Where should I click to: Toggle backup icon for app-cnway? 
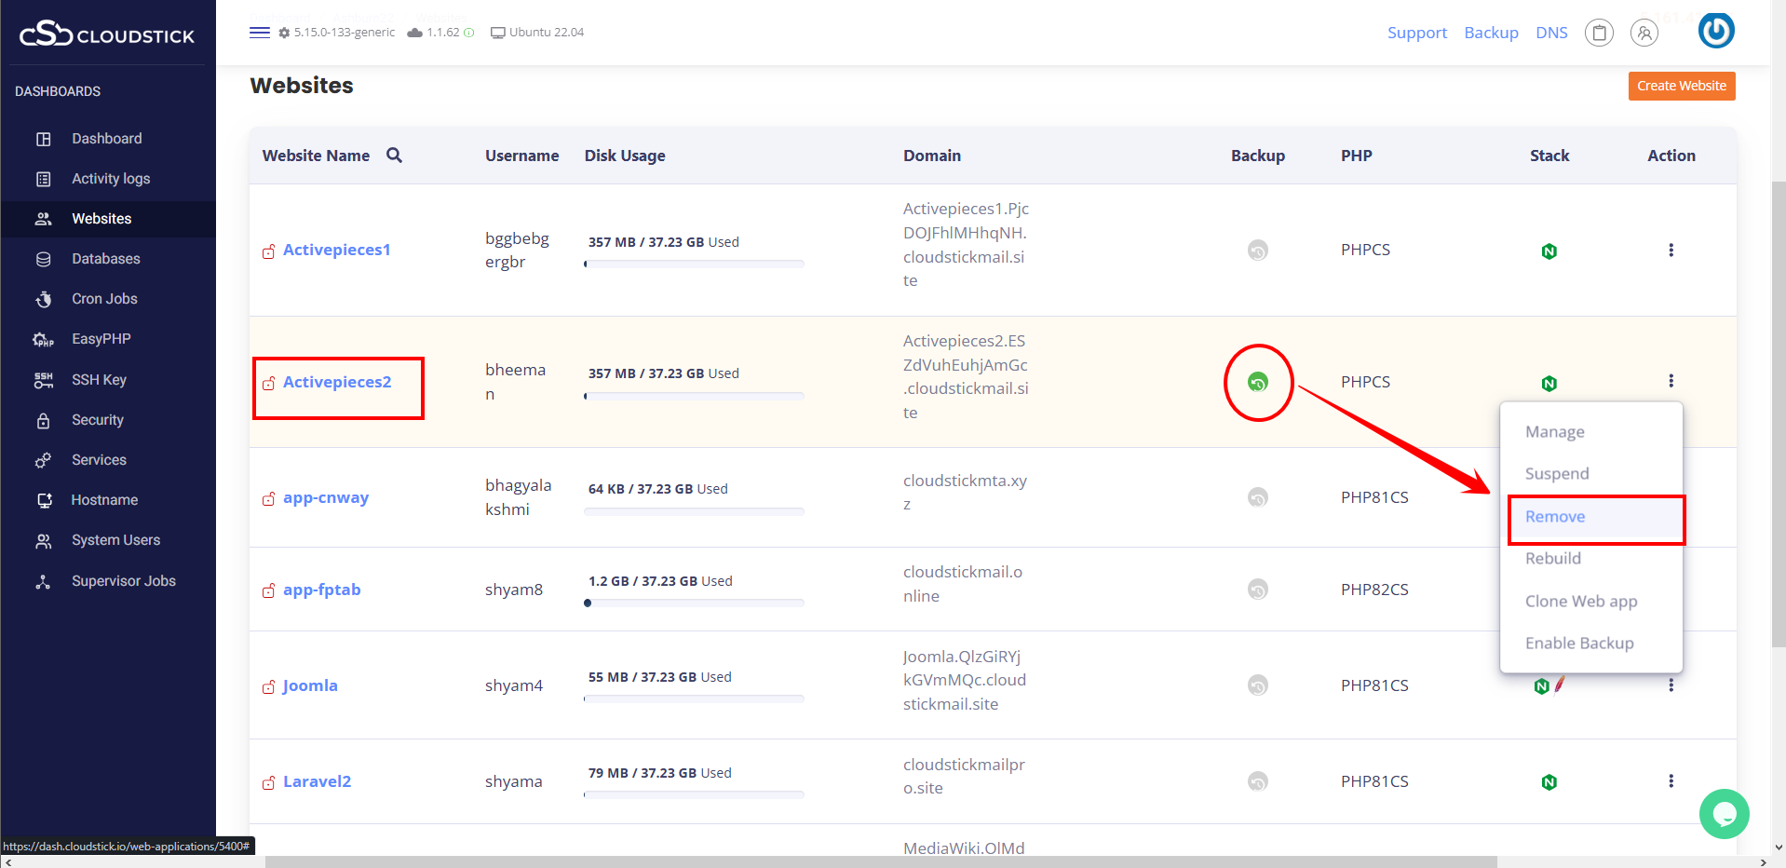(1257, 497)
